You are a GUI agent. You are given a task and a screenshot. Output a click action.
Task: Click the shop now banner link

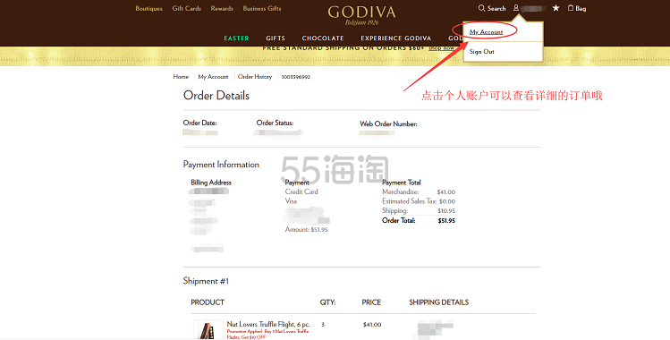point(441,48)
